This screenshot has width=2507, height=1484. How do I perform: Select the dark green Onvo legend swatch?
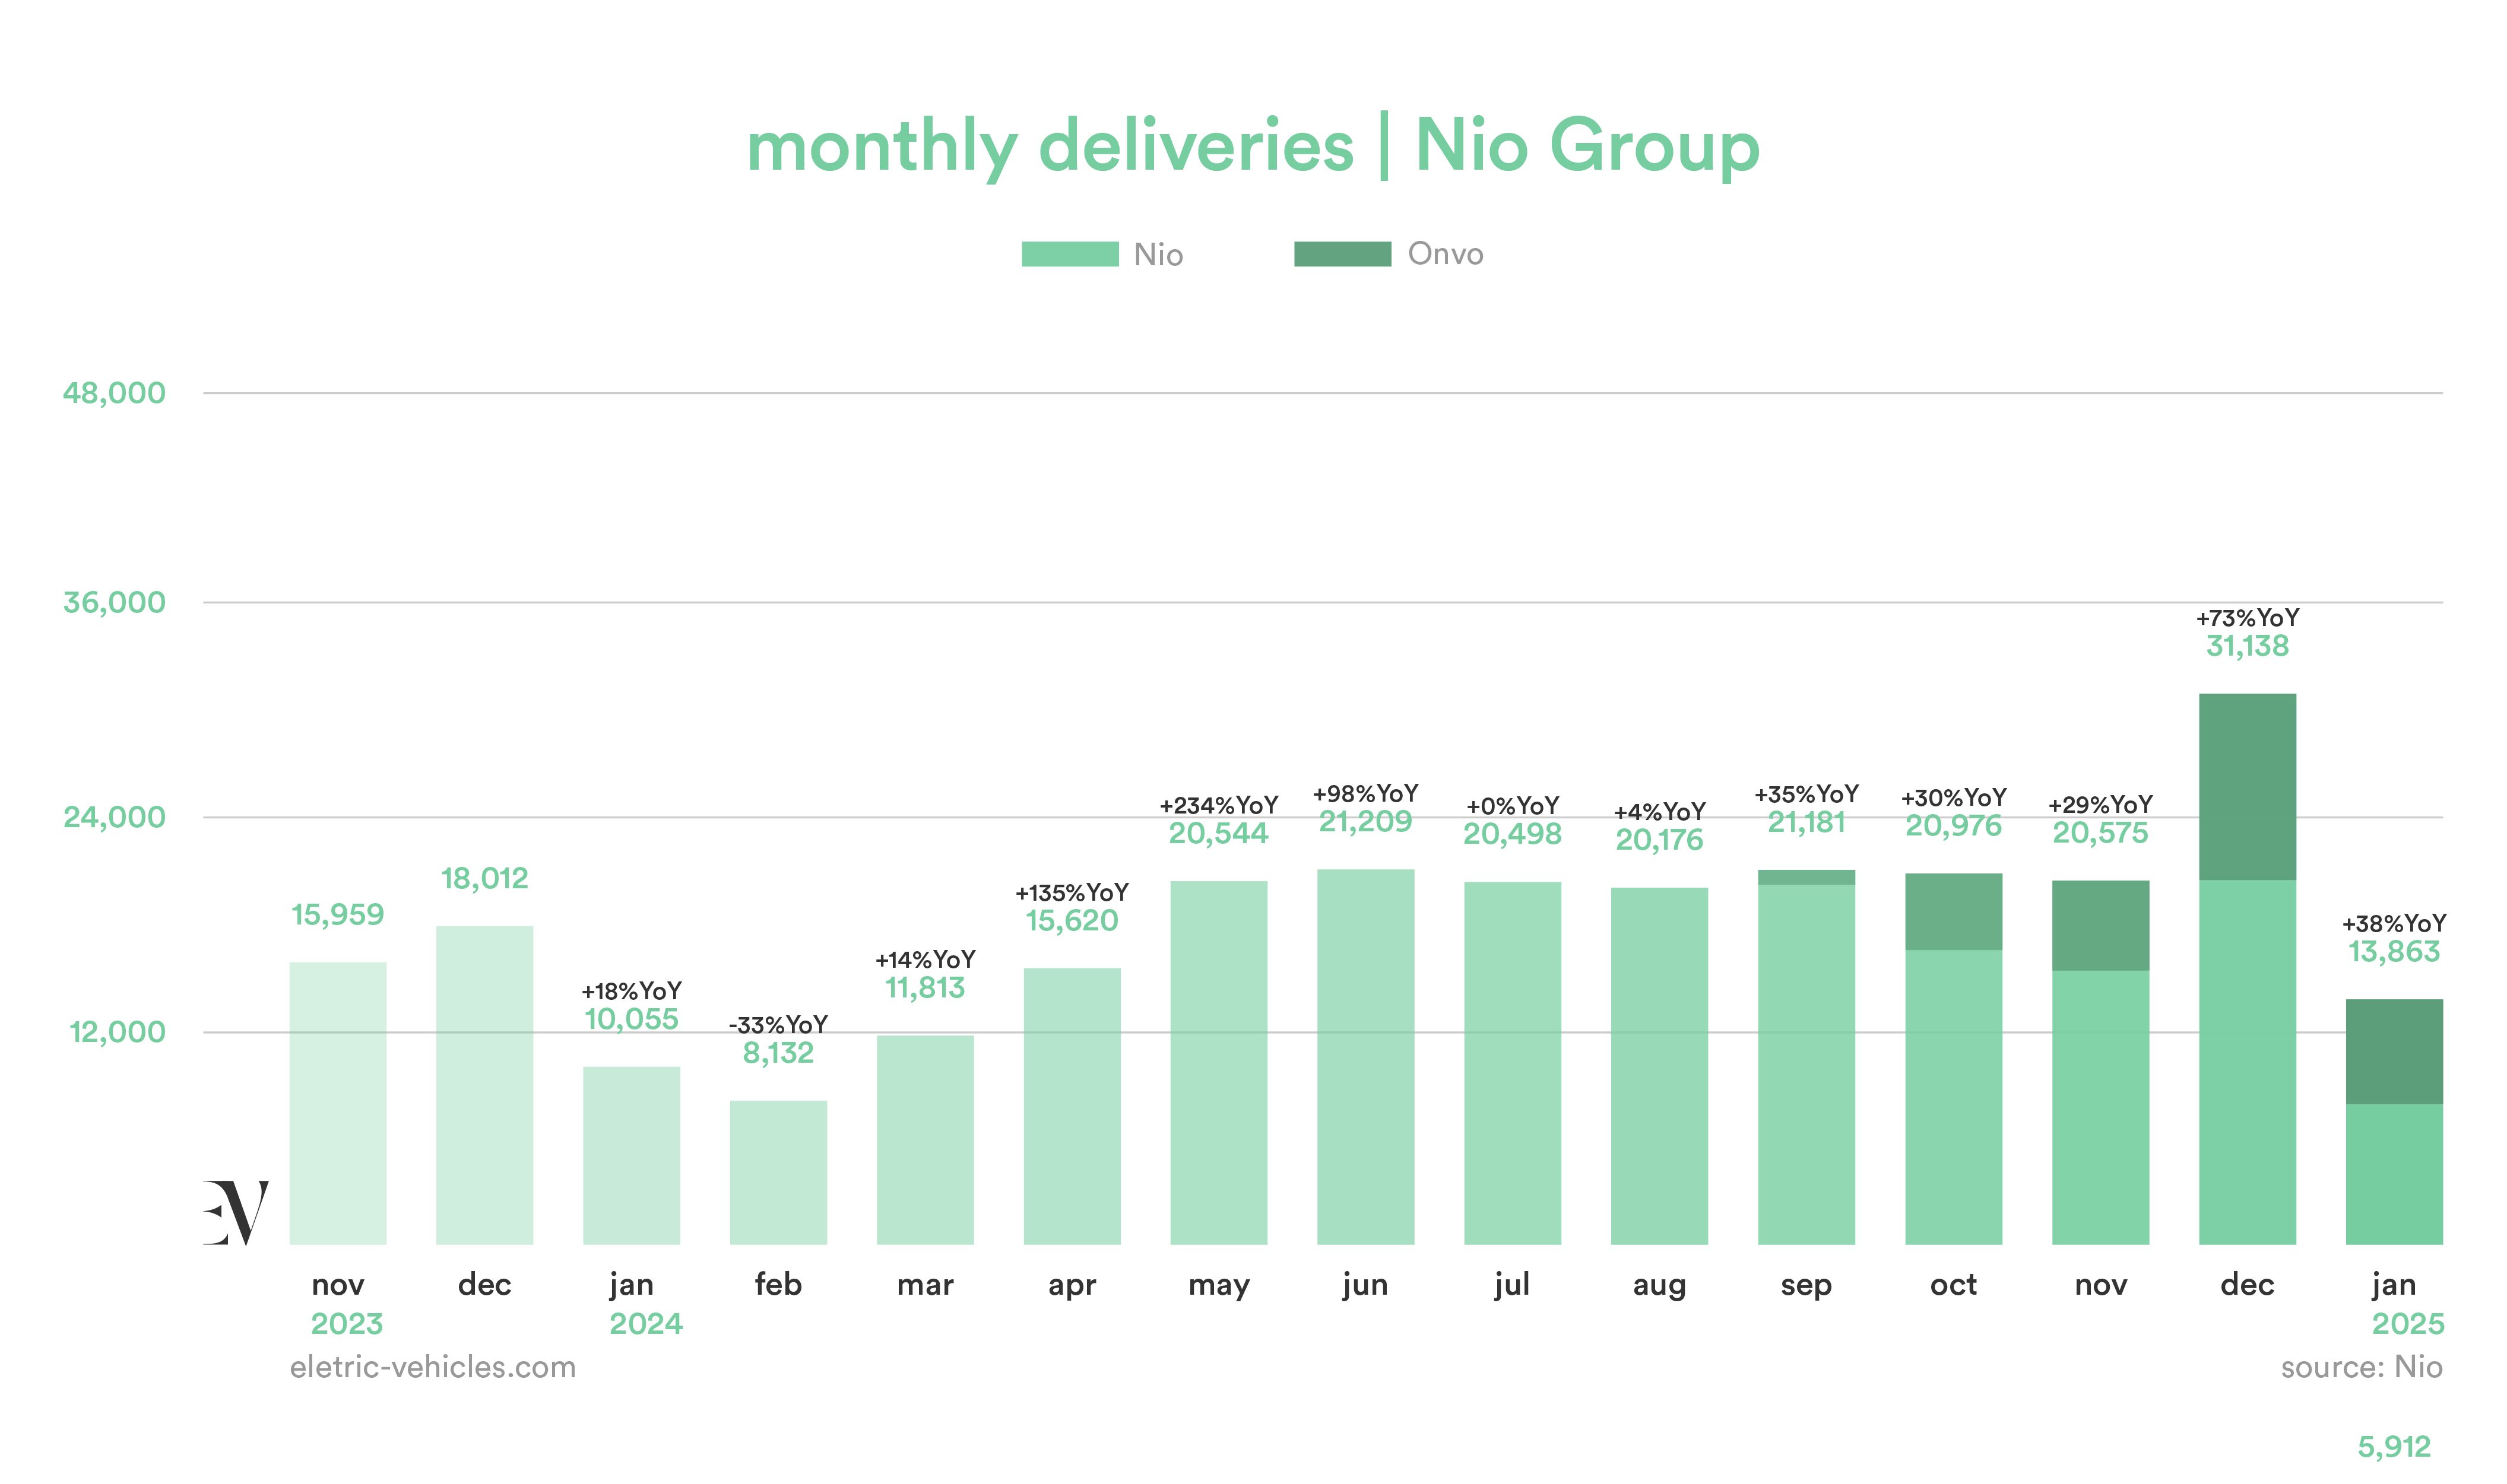coord(1342,254)
